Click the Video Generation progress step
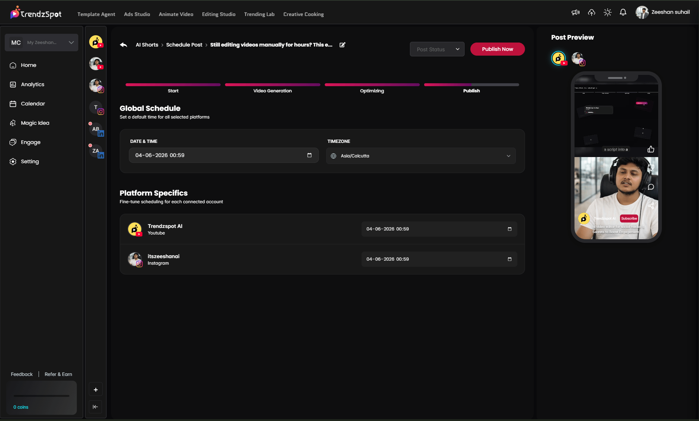 click(x=272, y=88)
